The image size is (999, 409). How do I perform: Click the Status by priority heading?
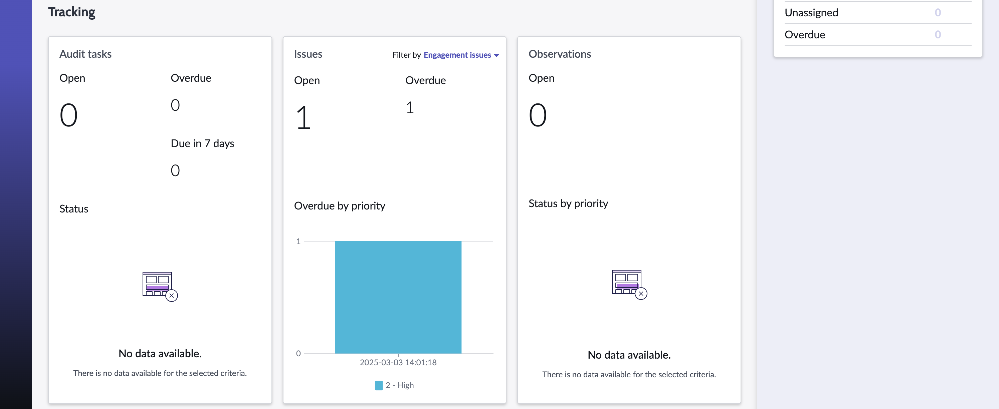point(568,203)
